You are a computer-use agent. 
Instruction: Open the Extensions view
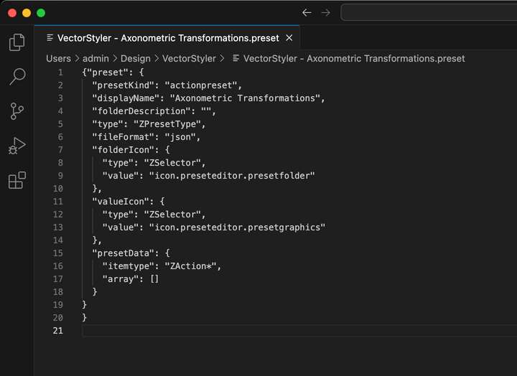click(17, 180)
